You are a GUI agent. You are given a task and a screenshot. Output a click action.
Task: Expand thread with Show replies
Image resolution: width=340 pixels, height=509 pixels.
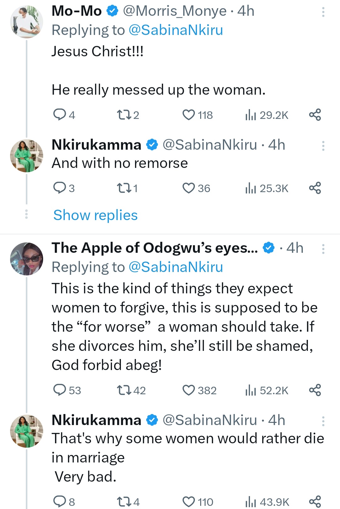click(95, 215)
